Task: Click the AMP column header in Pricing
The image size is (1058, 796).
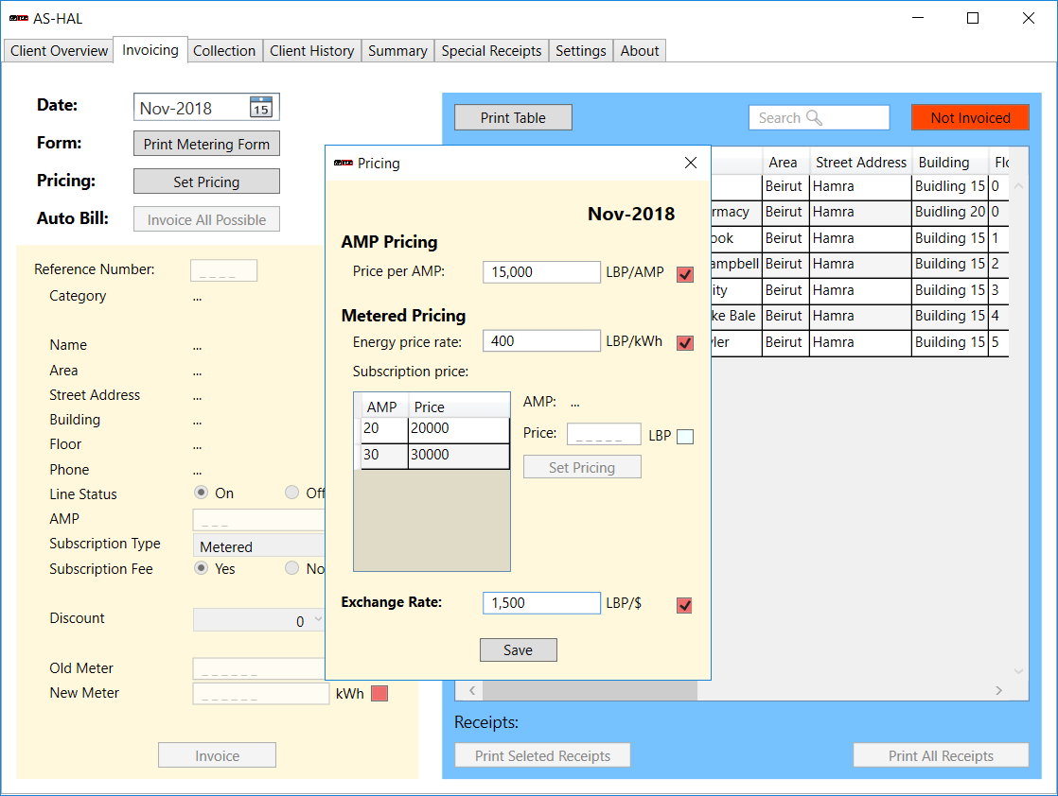Action: (382, 407)
